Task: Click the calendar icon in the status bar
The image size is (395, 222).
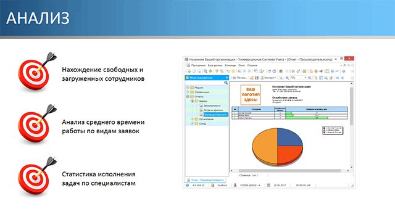Action: coord(268,185)
